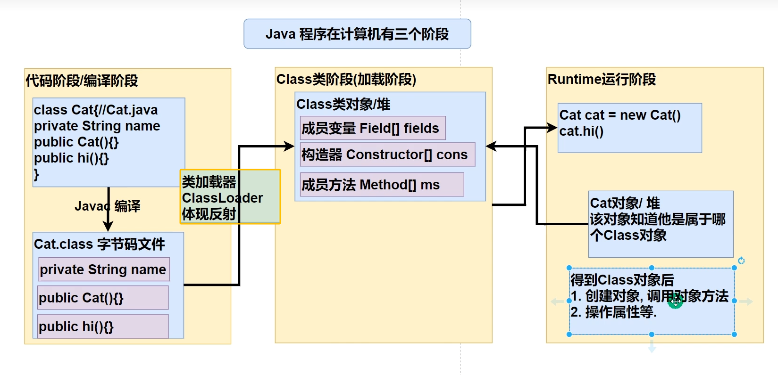778x375 pixels.
Task: Click the top-middle selection handle of 得到Class对象后 box
Action: pyautogui.click(x=652, y=268)
